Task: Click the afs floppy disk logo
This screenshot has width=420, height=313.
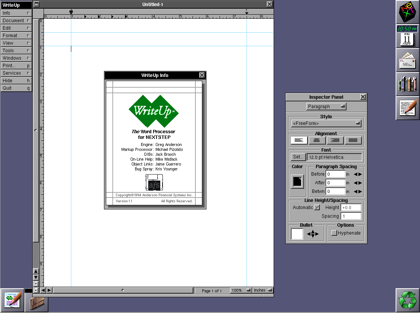Action: point(154,183)
